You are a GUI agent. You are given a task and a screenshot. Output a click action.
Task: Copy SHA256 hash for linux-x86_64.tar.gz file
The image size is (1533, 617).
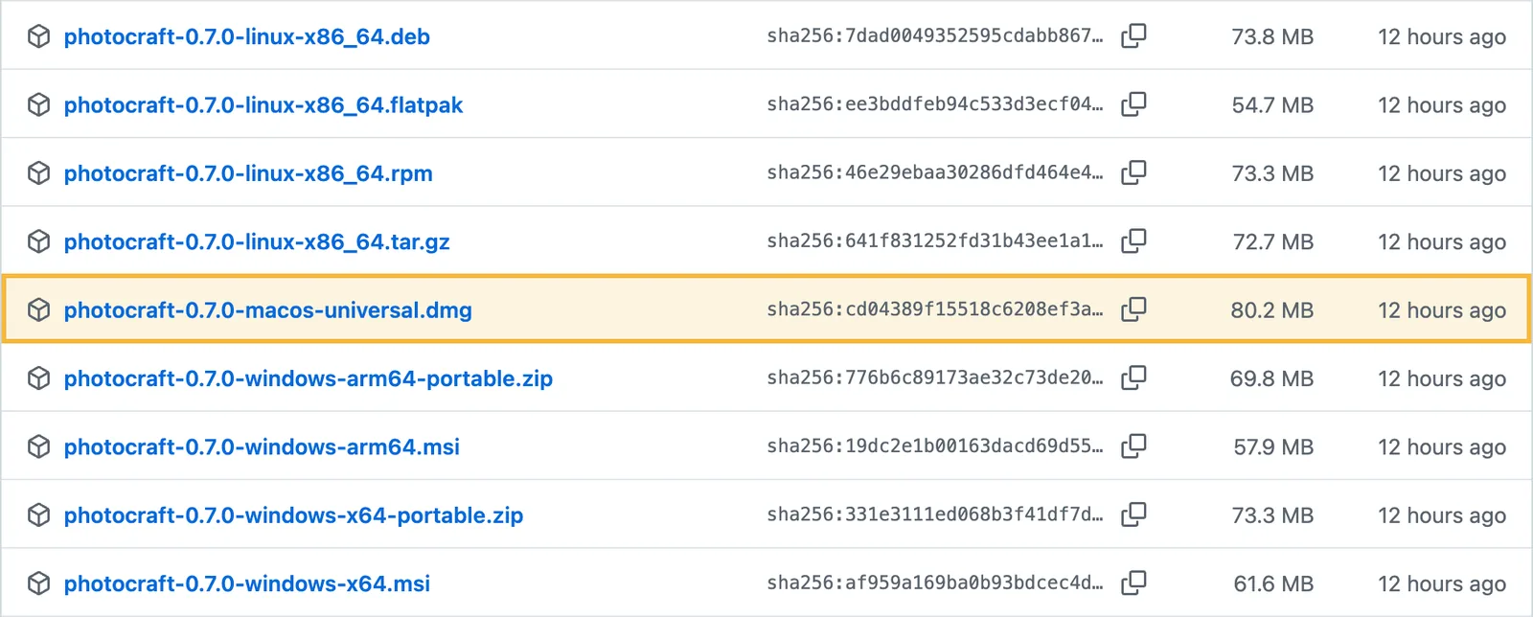tap(1133, 241)
